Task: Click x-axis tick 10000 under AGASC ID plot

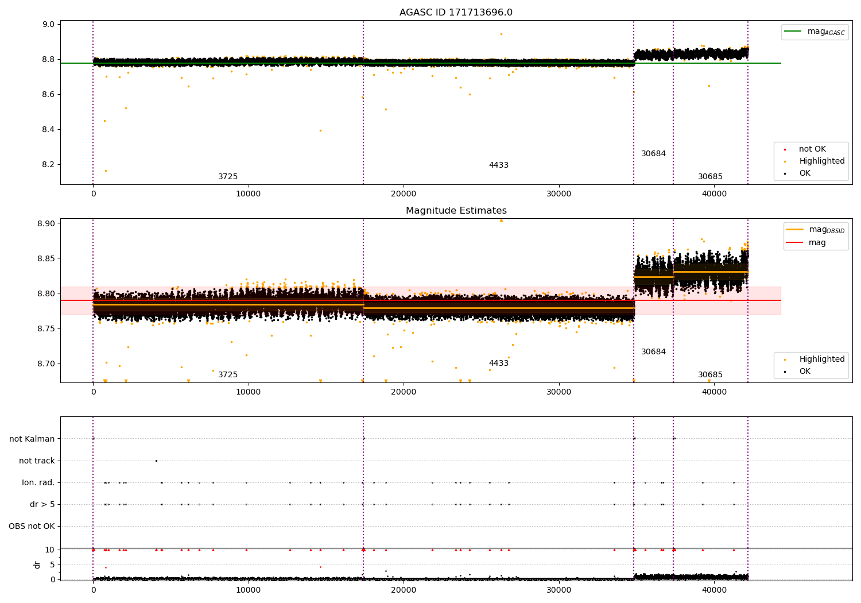Action: tap(248, 194)
